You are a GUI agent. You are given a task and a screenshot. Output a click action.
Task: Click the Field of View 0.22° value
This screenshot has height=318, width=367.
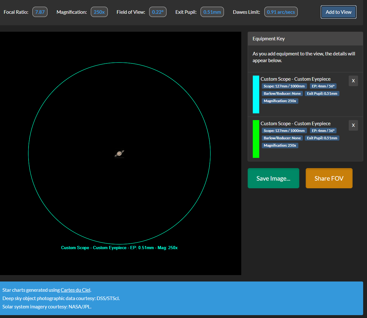(158, 12)
